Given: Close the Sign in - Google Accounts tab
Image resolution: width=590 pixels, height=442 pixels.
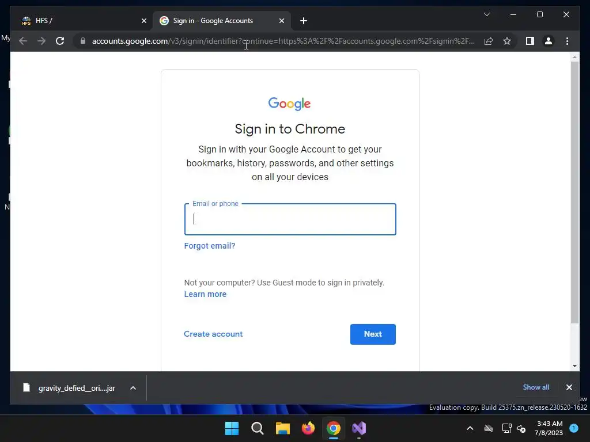Looking at the screenshot, I should [x=281, y=21].
